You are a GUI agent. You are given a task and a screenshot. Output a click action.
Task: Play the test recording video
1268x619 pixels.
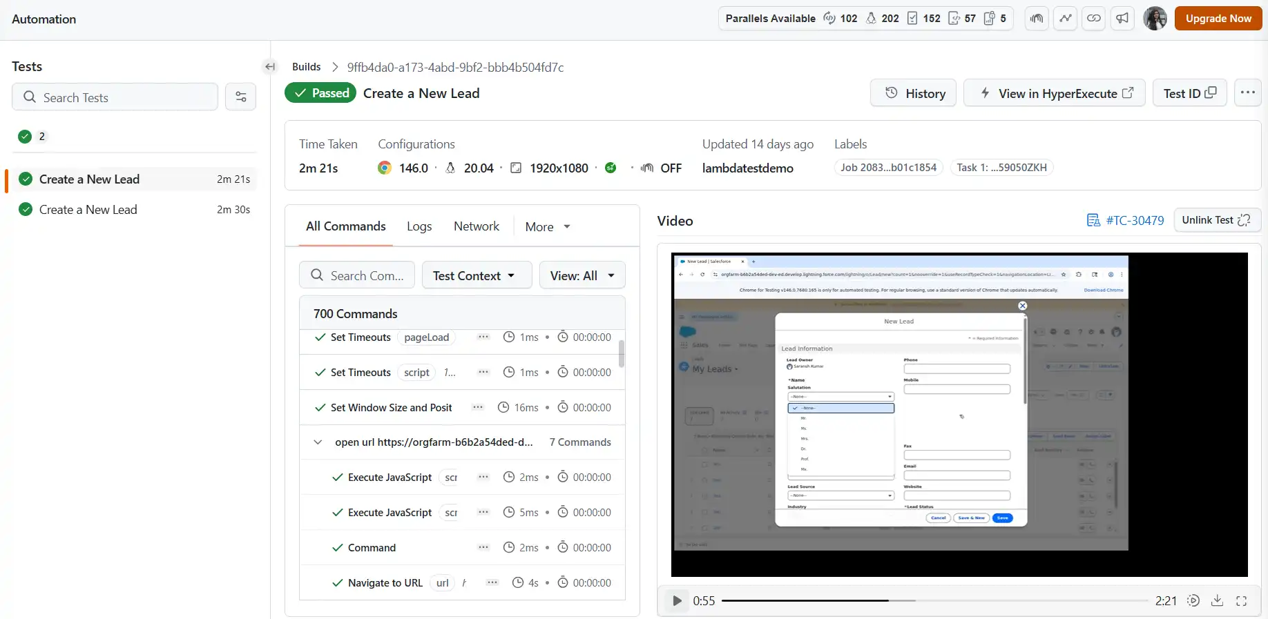click(x=677, y=600)
